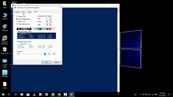Click the Opacity slider handle
173x97 pixels.
45,54
